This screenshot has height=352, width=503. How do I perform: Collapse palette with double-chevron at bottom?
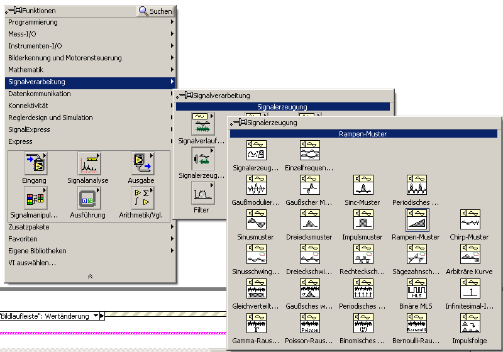tap(90, 276)
